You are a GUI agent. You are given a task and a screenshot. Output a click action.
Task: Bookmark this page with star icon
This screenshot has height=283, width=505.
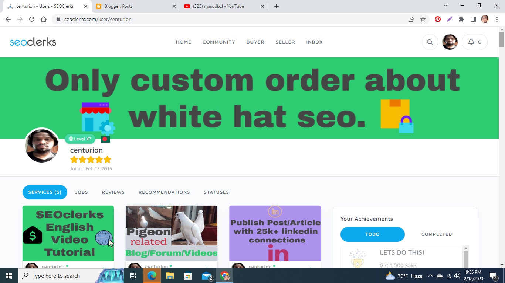[x=423, y=19]
